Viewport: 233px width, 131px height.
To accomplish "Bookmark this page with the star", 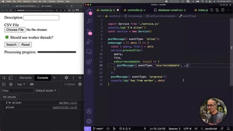I will [x=65, y=10].
